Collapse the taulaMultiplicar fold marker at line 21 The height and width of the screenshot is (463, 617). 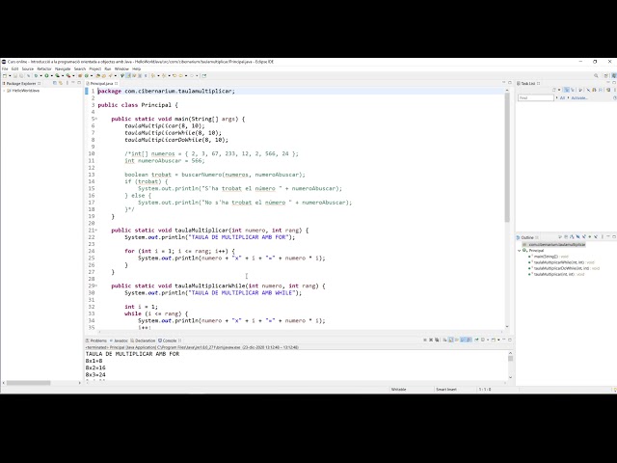(96, 231)
